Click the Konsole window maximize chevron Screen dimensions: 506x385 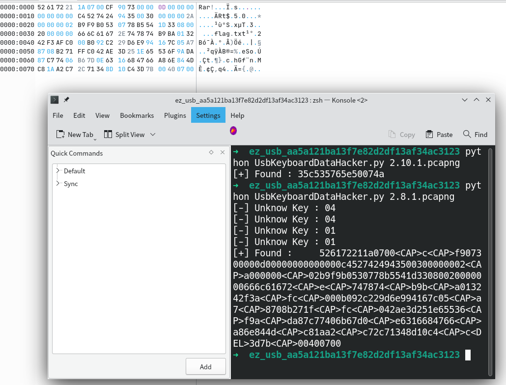[x=477, y=100]
